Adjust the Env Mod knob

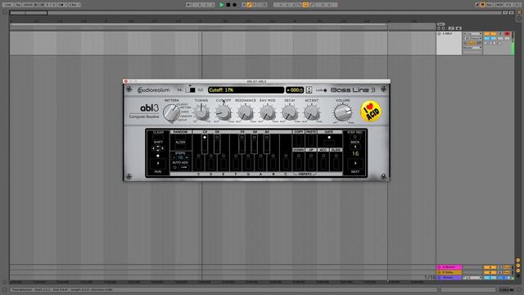pyautogui.click(x=268, y=113)
